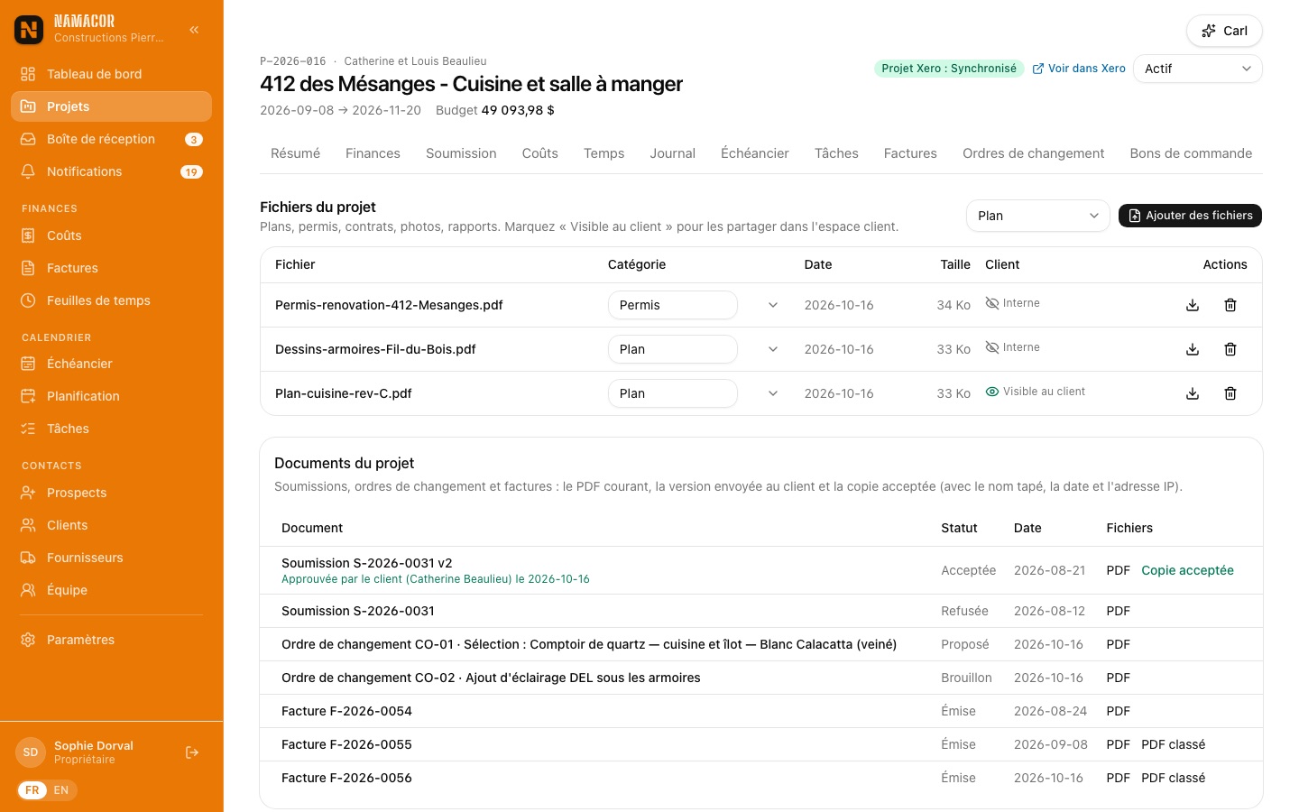
Task: Download Plan-cuisine-rev-C.pdf
Action: tap(1193, 393)
